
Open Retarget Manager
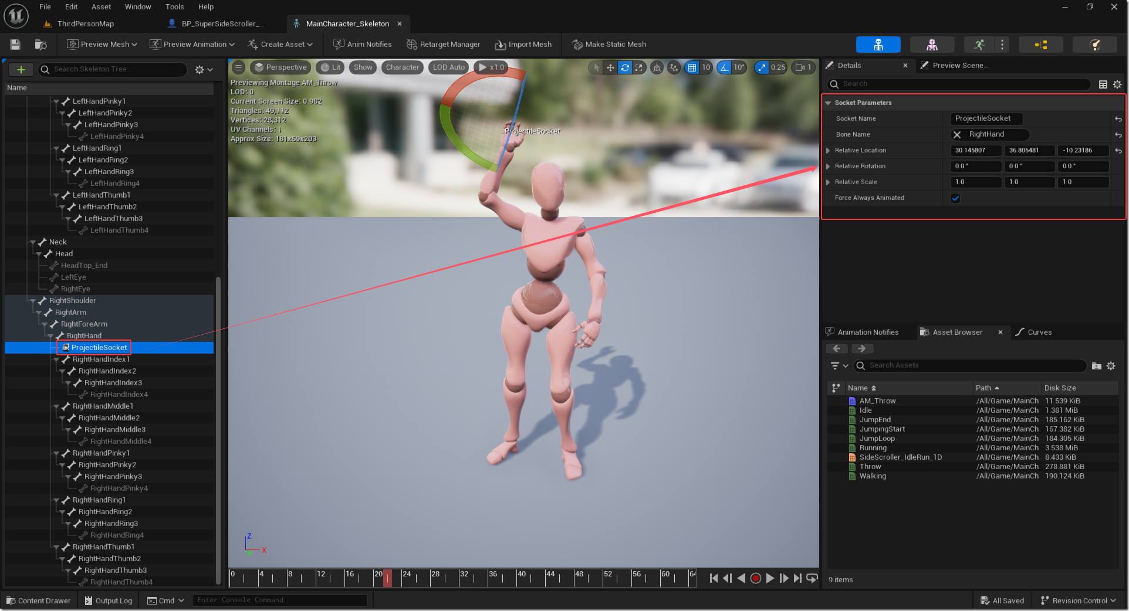tap(443, 45)
